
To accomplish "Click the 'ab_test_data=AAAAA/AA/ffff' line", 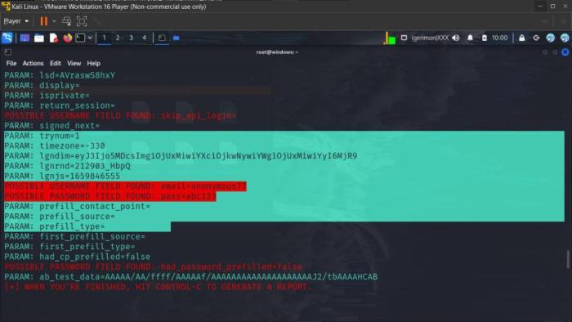I will tap(191, 277).
